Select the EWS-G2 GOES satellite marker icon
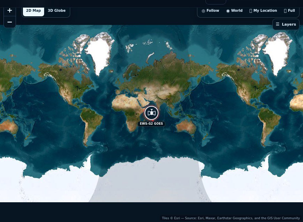 tap(151, 113)
